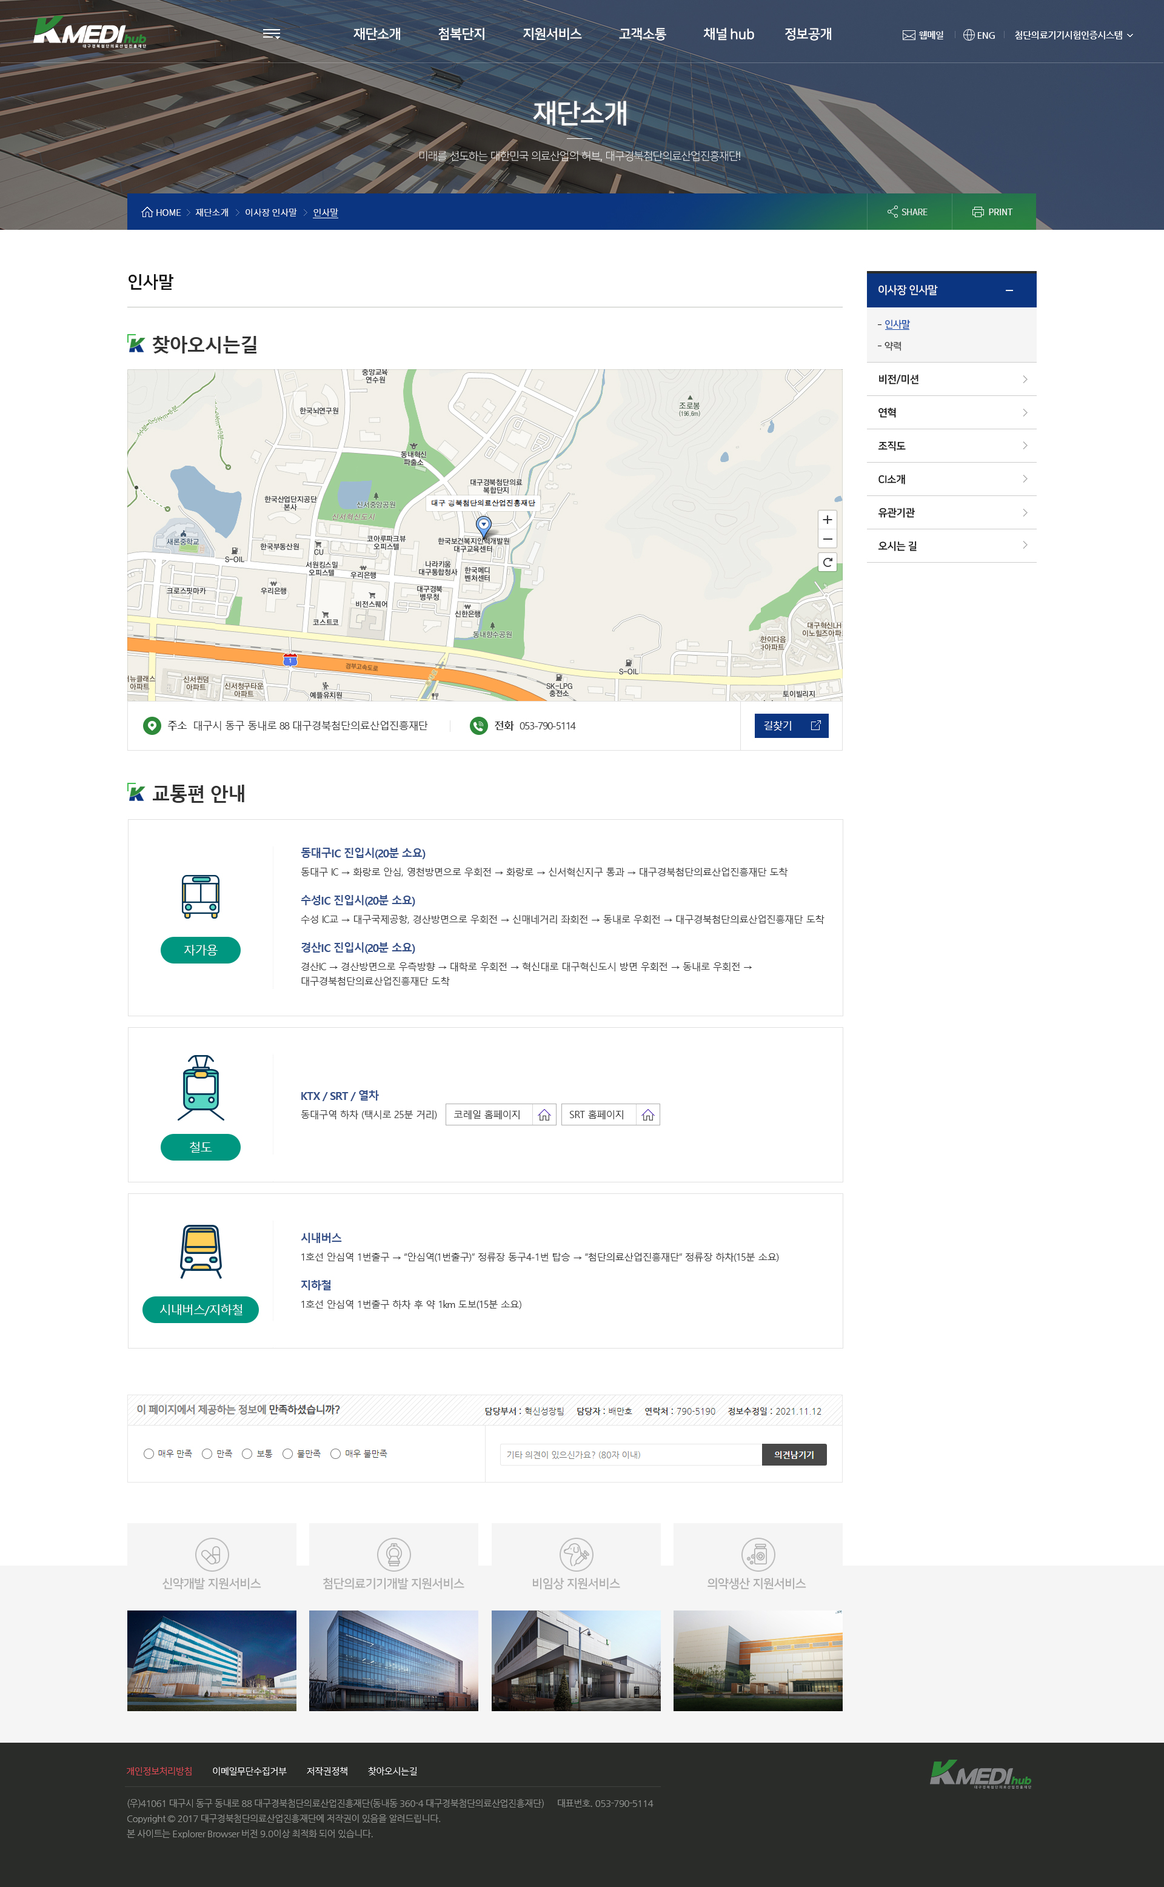Click the PRINT icon
1164x1887 pixels.
click(979, 212)
